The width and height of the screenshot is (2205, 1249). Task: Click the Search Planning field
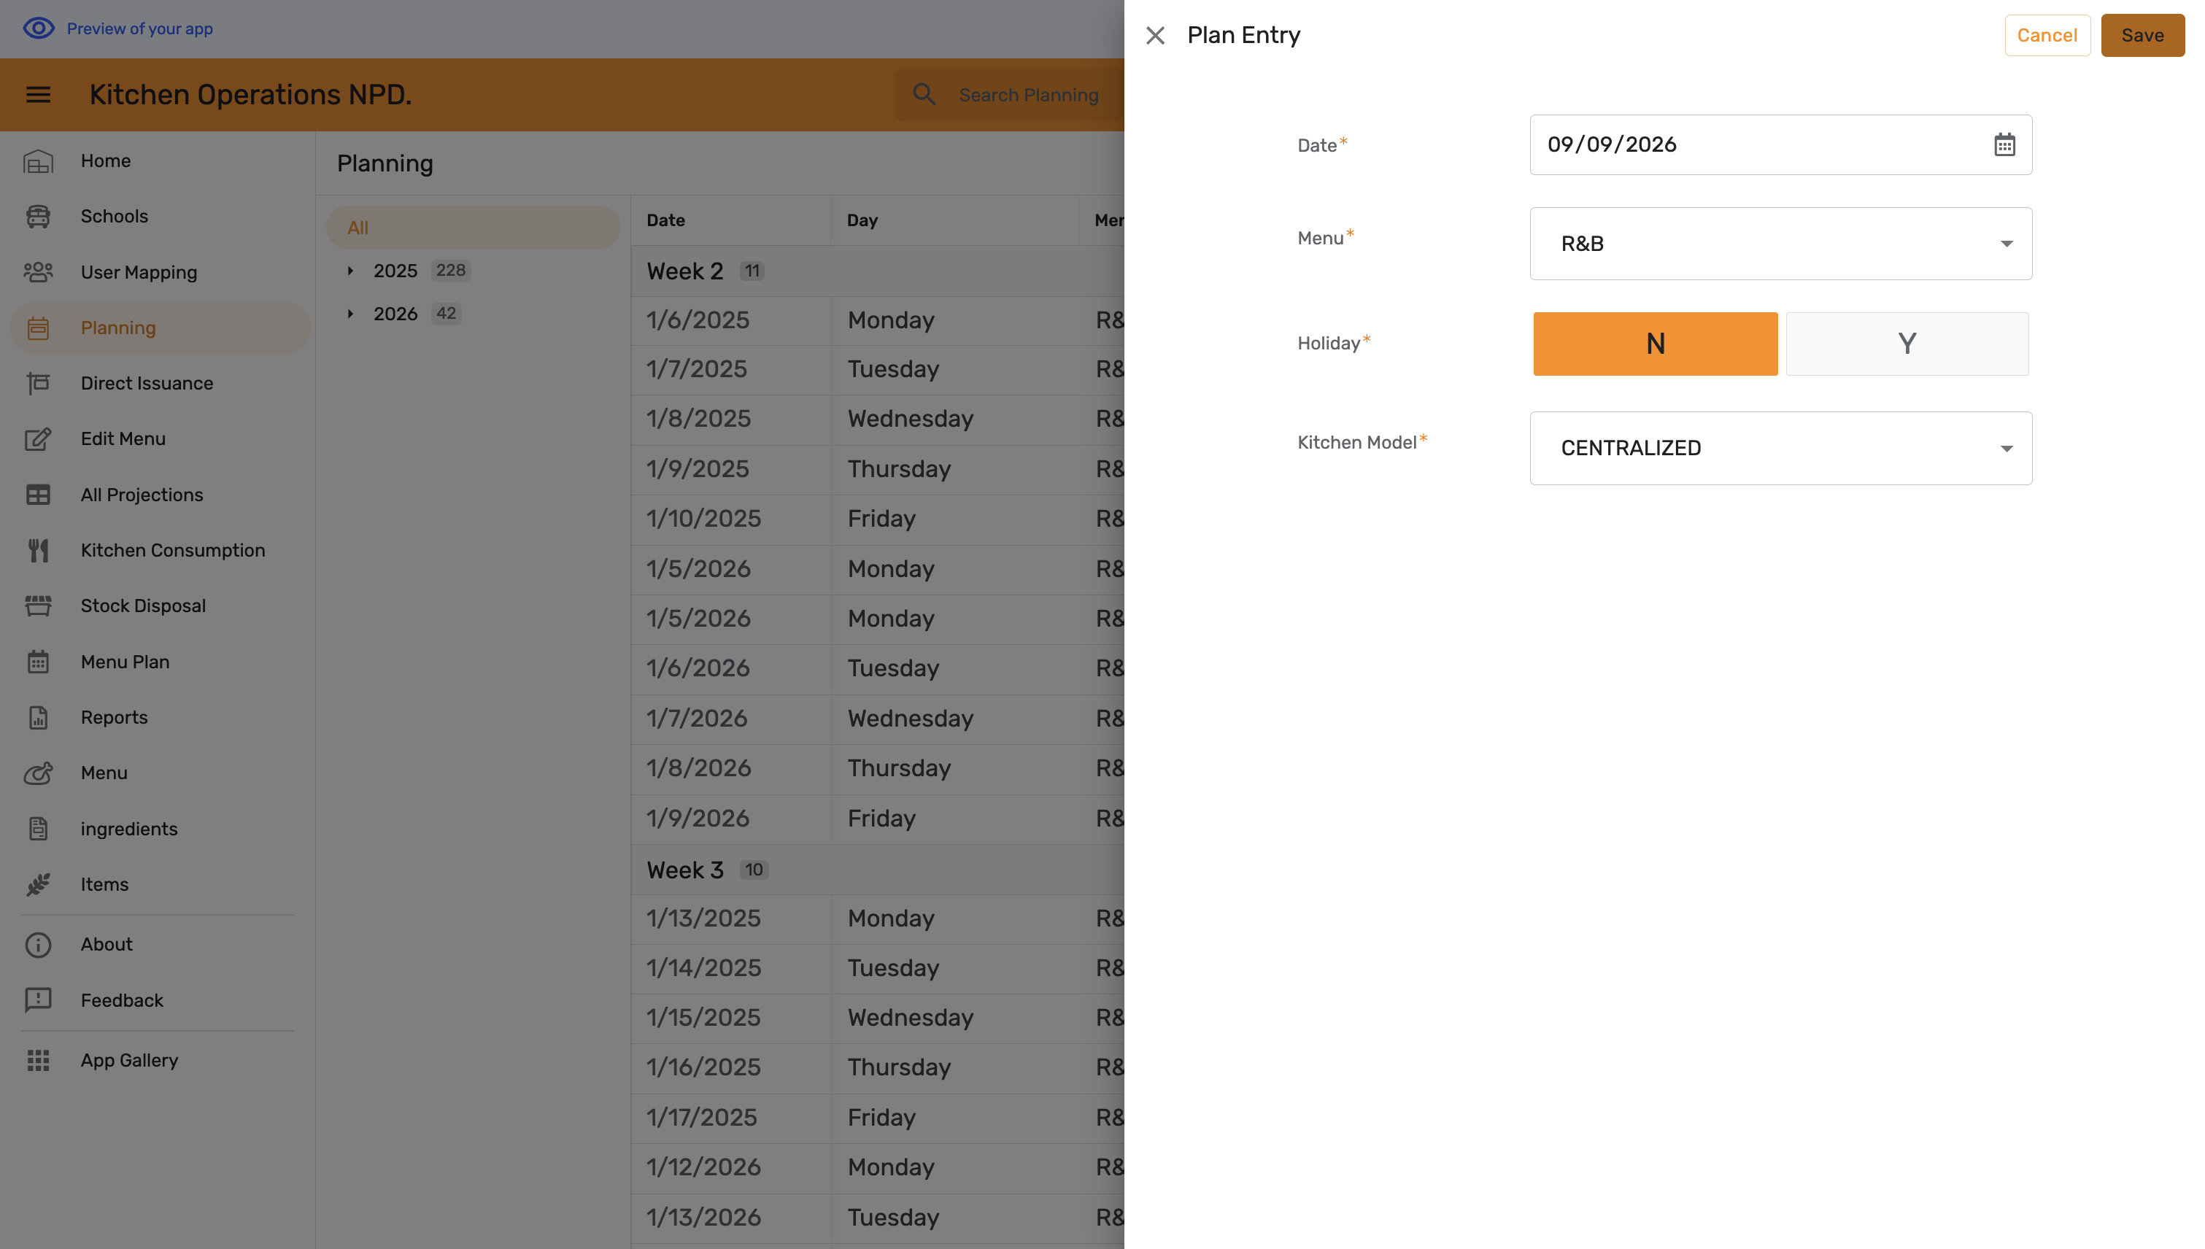click(x=1028, y=94)
